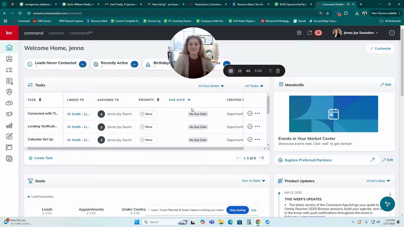This screenshot has height=227, width=404.
Task: Open the Contacts icon in left sidebar
Action: (x=9, y=59)
